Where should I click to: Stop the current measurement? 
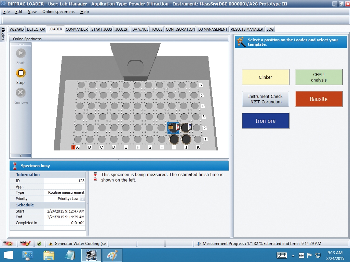coord(21,73)
